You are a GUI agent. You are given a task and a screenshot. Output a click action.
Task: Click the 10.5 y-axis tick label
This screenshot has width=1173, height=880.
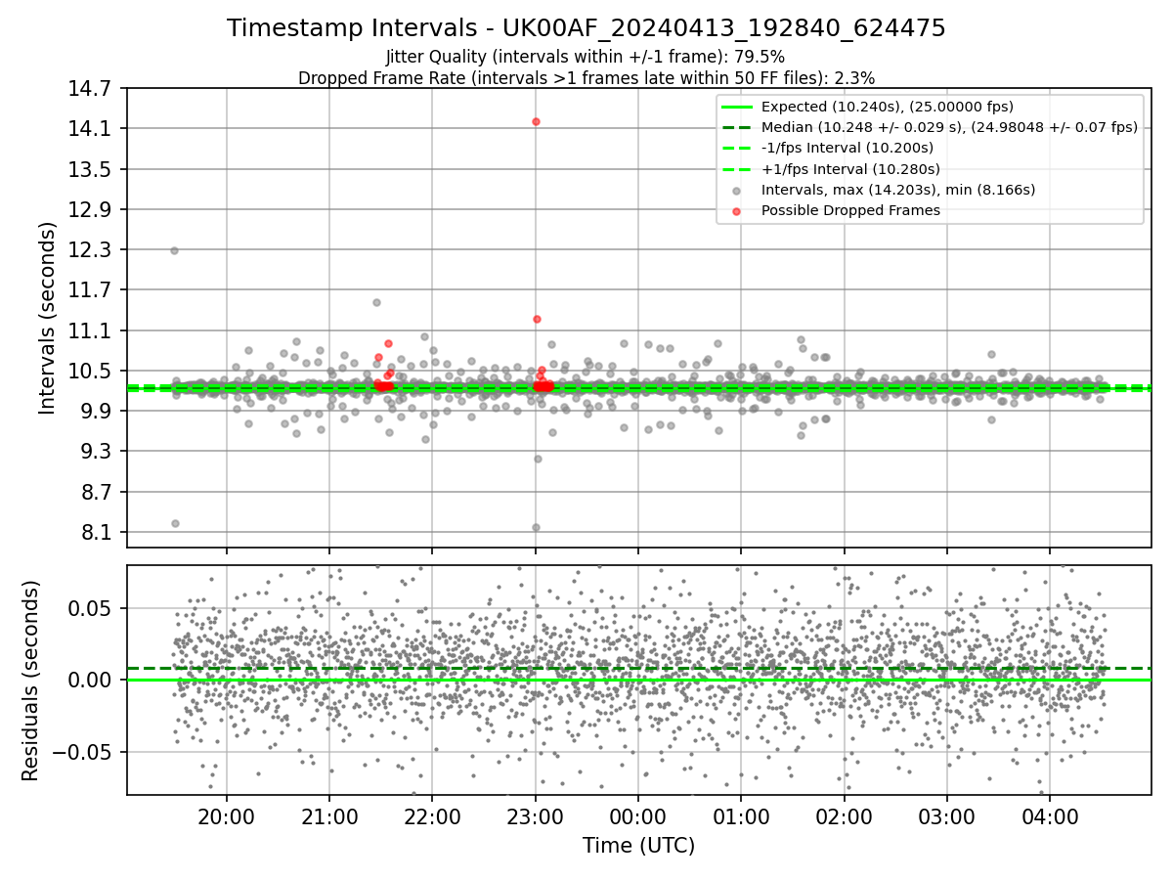[x=92, y=371]
